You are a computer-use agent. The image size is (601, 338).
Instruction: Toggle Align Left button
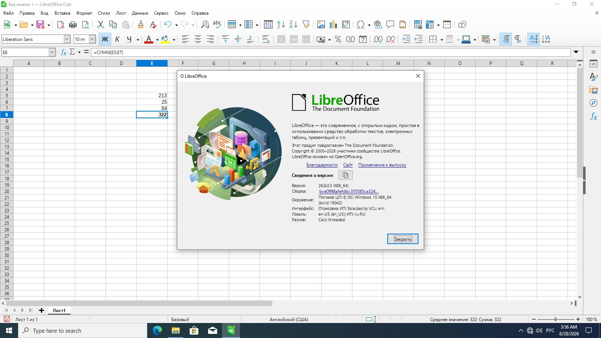coord(186,39)
